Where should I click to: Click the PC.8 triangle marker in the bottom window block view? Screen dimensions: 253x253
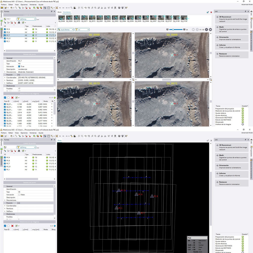pos(152,196)
